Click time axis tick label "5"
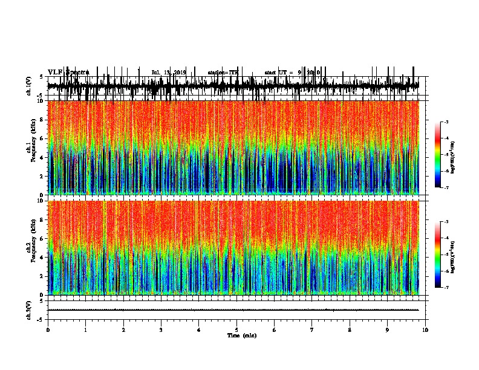479x370 pixels. click(236, 330)
